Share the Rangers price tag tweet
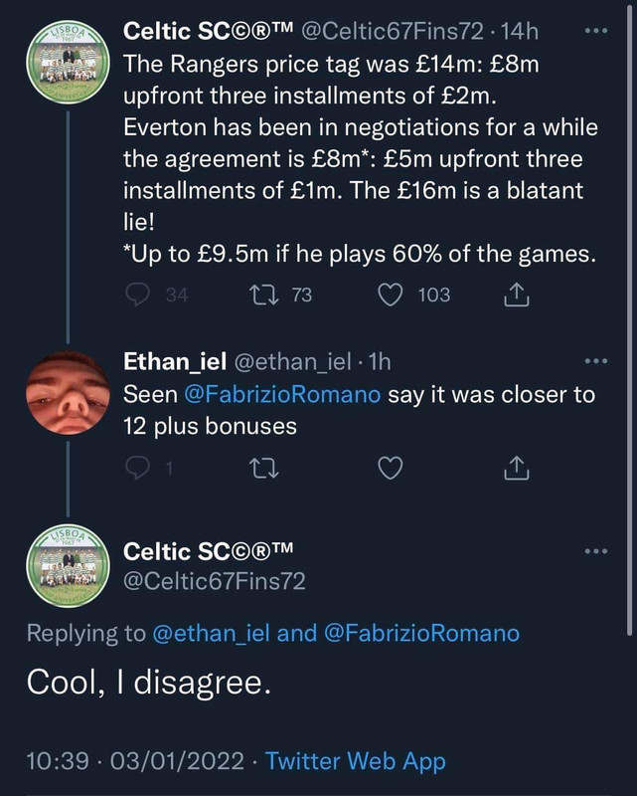Screen dimensions: 637x796 (517, 295)
